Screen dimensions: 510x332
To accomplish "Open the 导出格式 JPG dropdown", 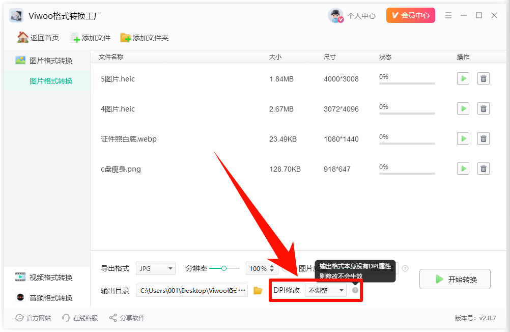I will 155,268.
